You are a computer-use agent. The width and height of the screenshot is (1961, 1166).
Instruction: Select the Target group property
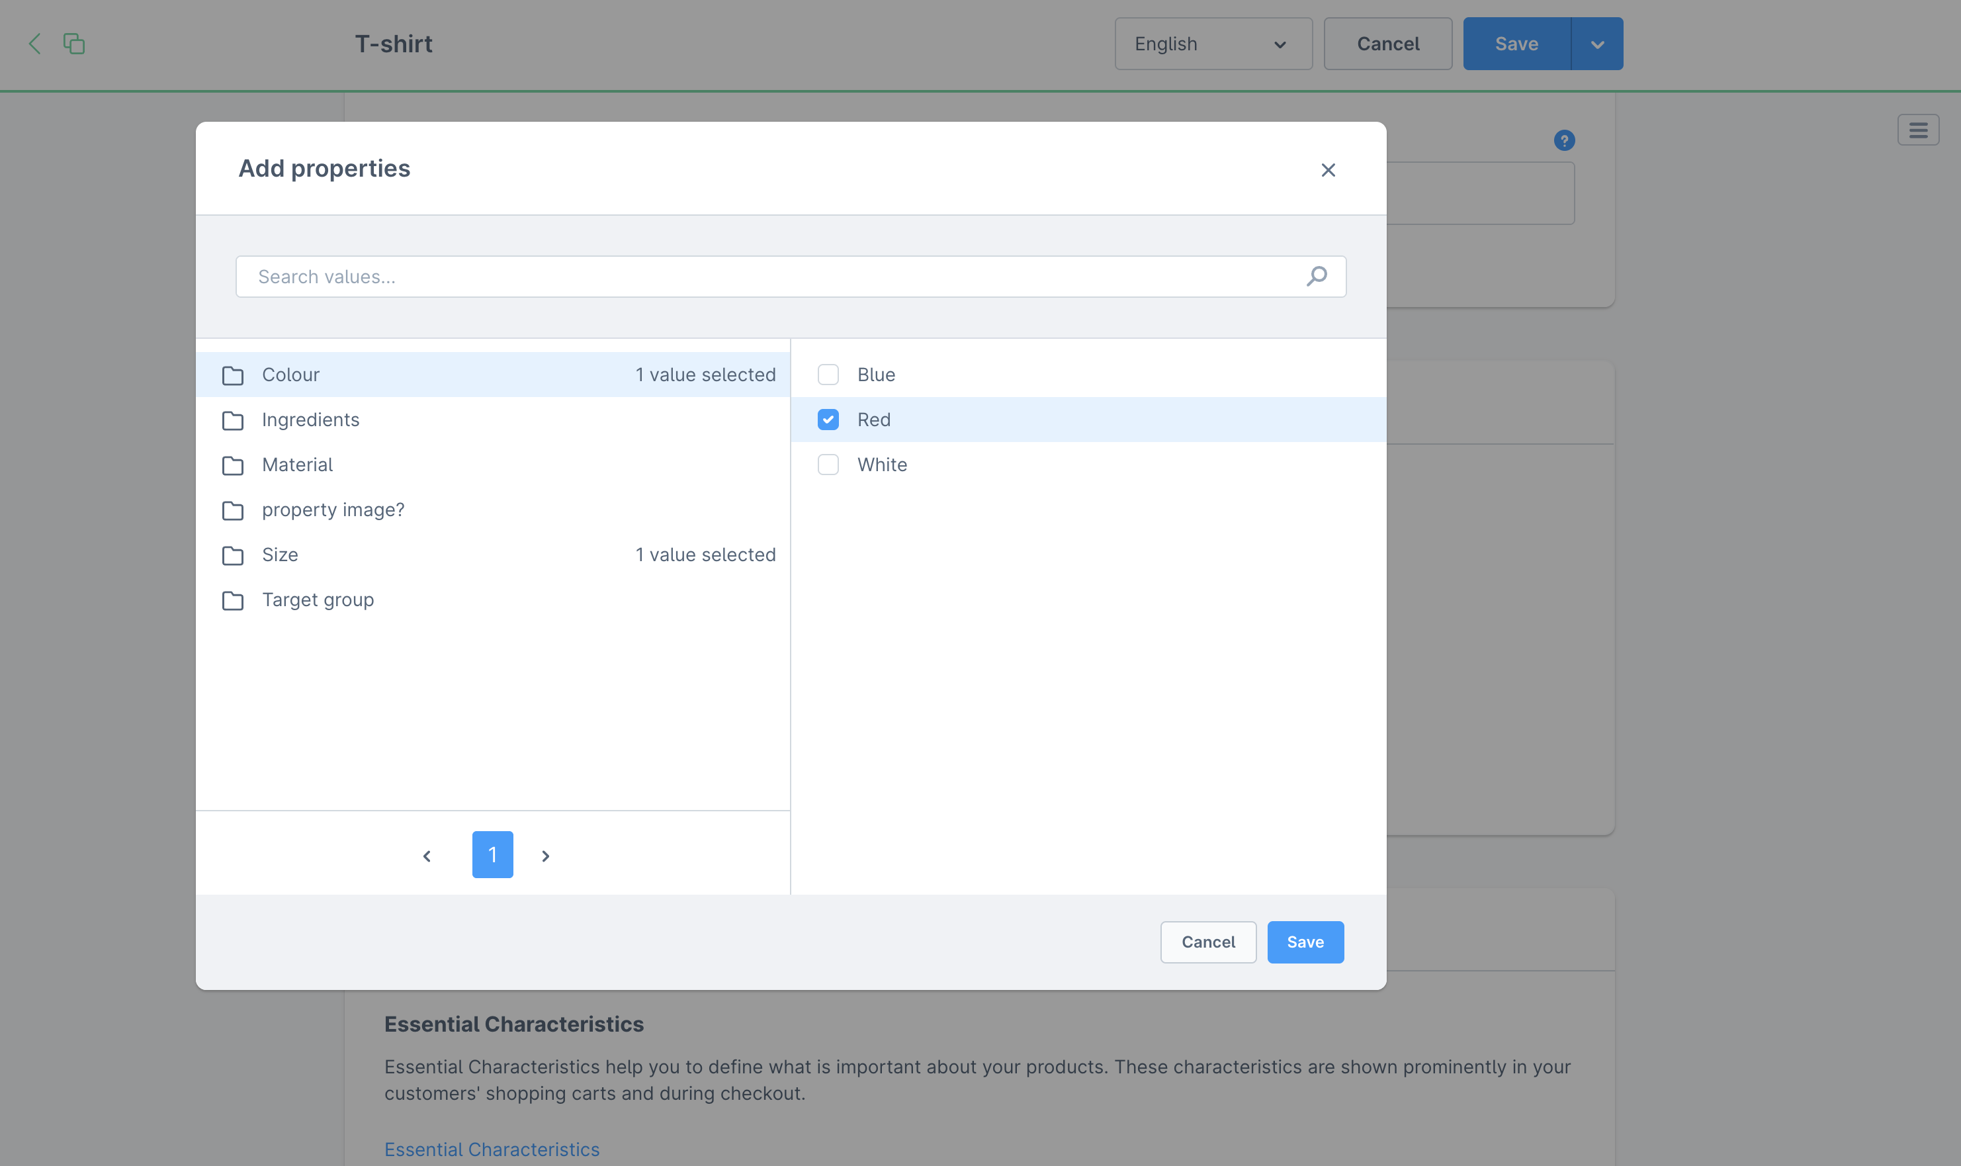click(x=318, y=600)
